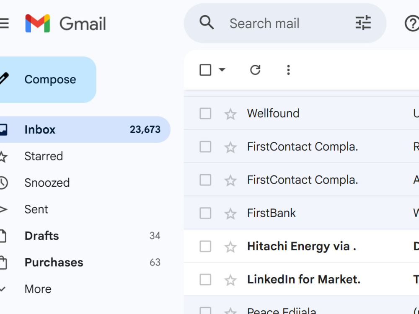Image resolution: width=419 pixels, height=314 pixels.
Task: Open the three-dot More options menu
Action: pos(288,70)
